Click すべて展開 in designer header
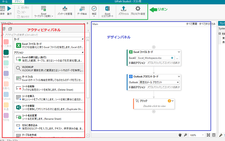The height and width of the screenshot is (141, 225). (x=192, y=24)
